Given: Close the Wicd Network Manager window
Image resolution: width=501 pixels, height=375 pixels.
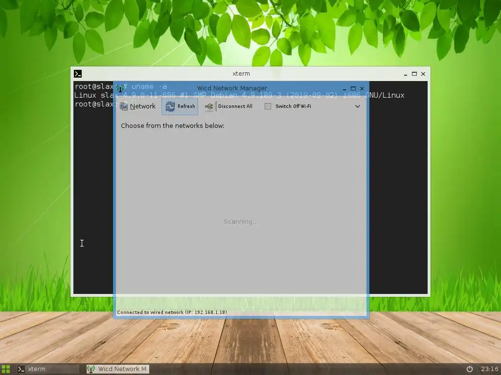Looking at the screenshot, I should click(362, 88).
